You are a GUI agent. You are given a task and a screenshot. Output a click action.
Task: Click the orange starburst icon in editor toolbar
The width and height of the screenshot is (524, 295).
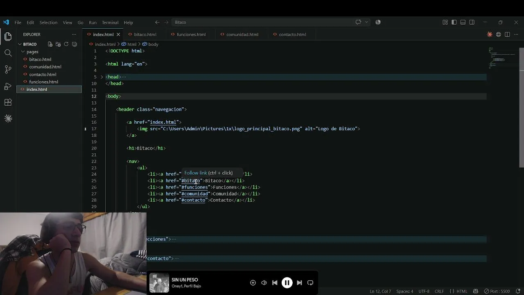click(x=490, y=34)
